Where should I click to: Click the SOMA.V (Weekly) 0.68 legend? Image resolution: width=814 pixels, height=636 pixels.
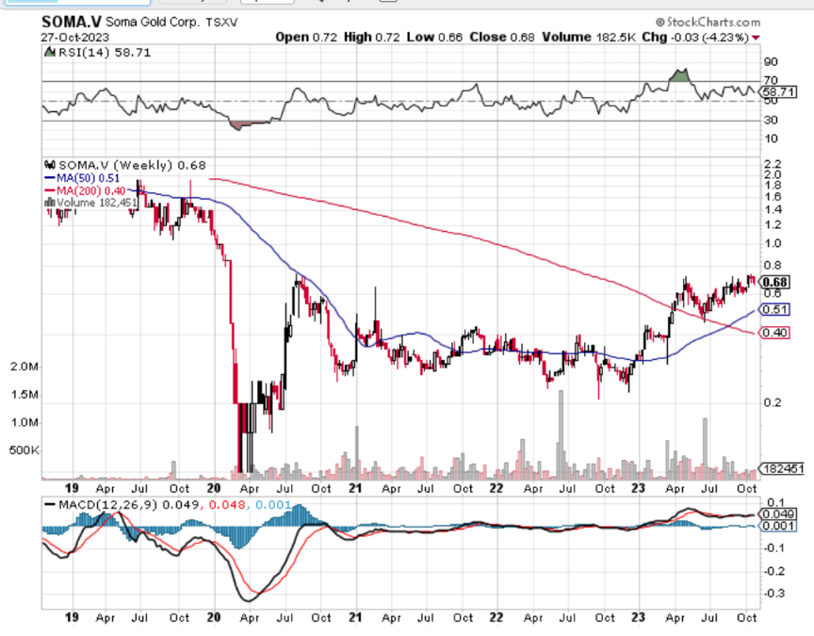[133, 165]
